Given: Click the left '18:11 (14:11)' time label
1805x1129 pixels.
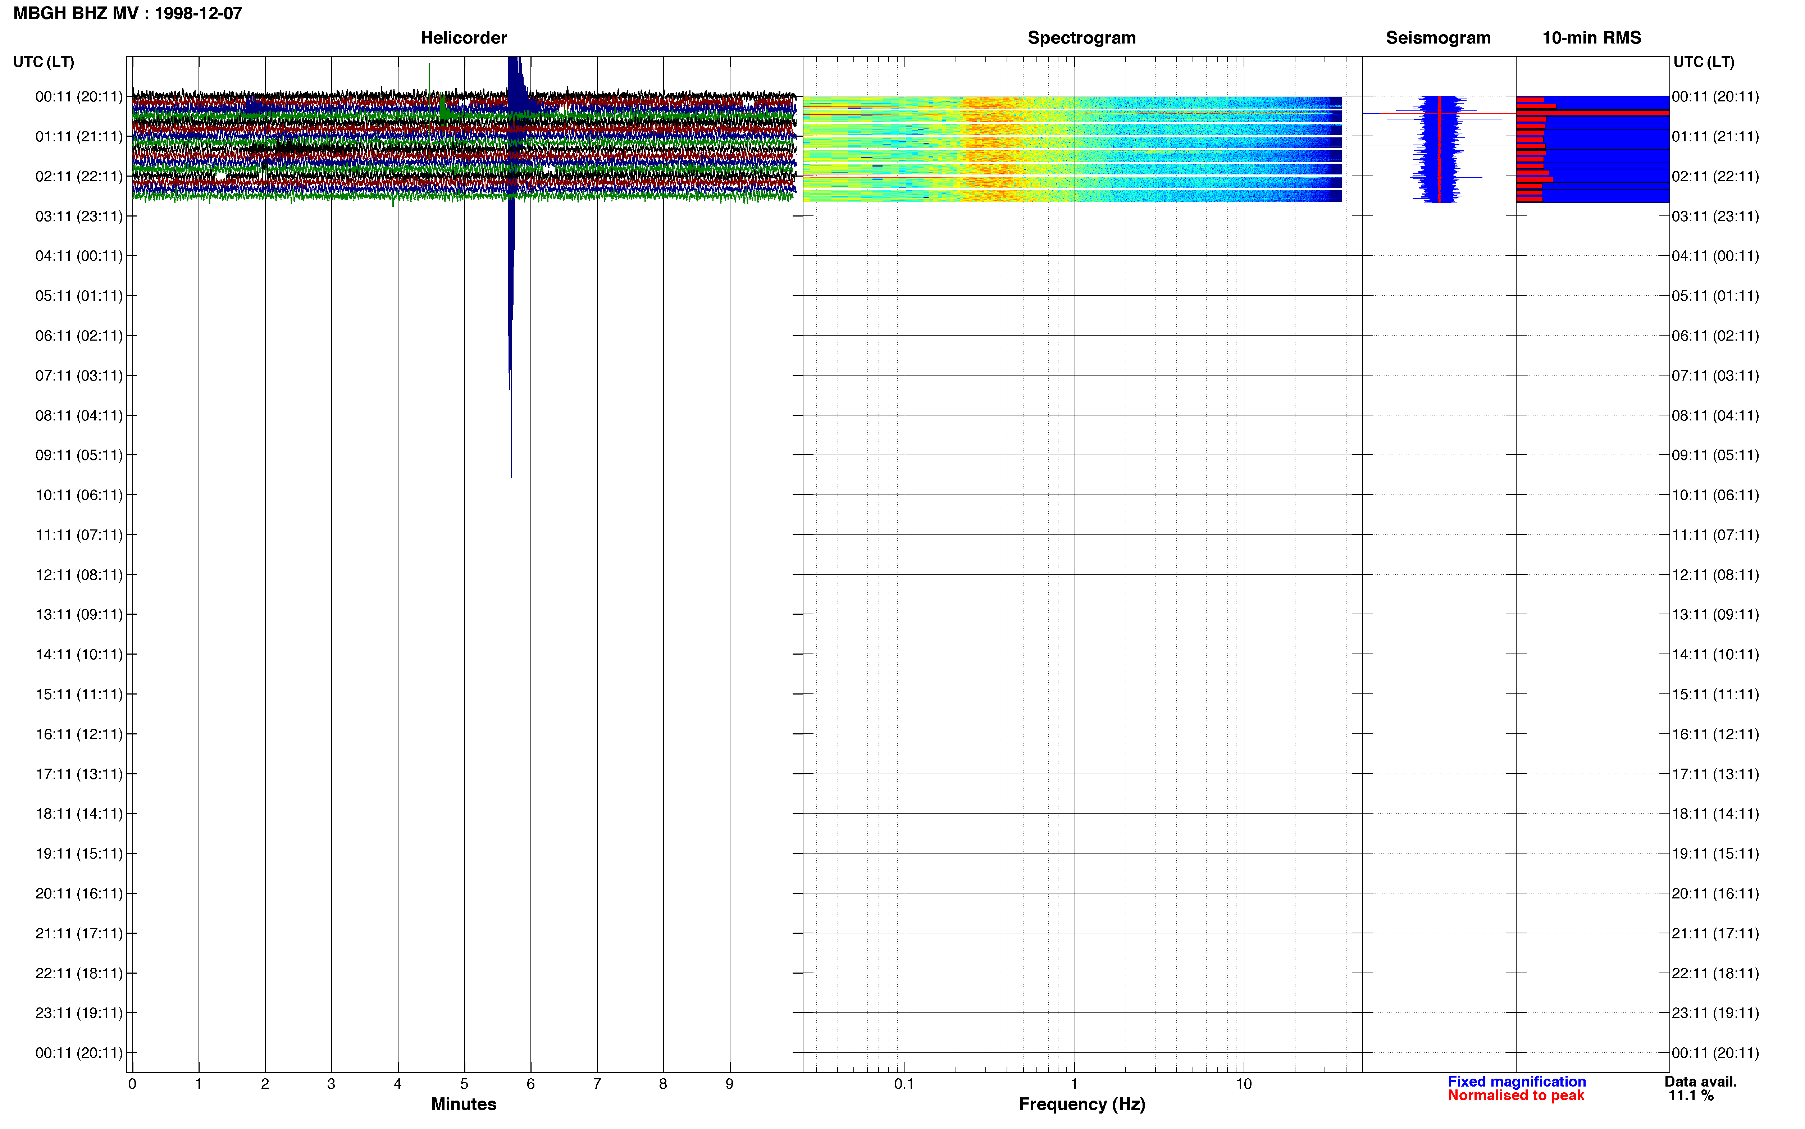Looking at the screenshot, I should tap(79, 813).
